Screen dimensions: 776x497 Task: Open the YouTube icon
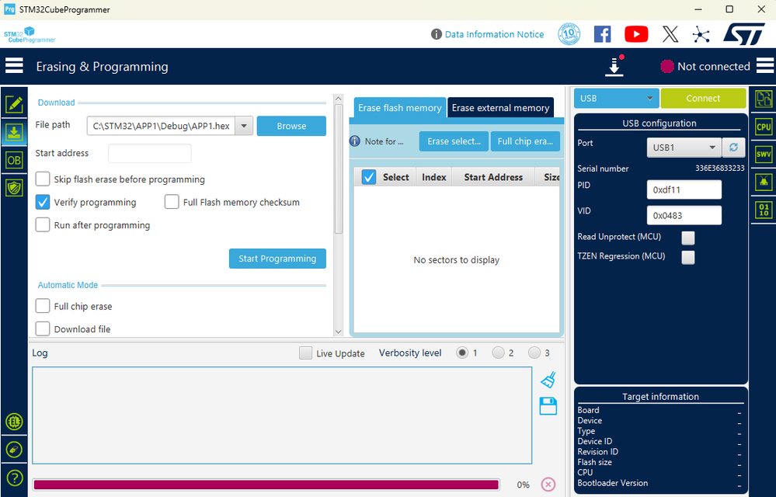636,34
